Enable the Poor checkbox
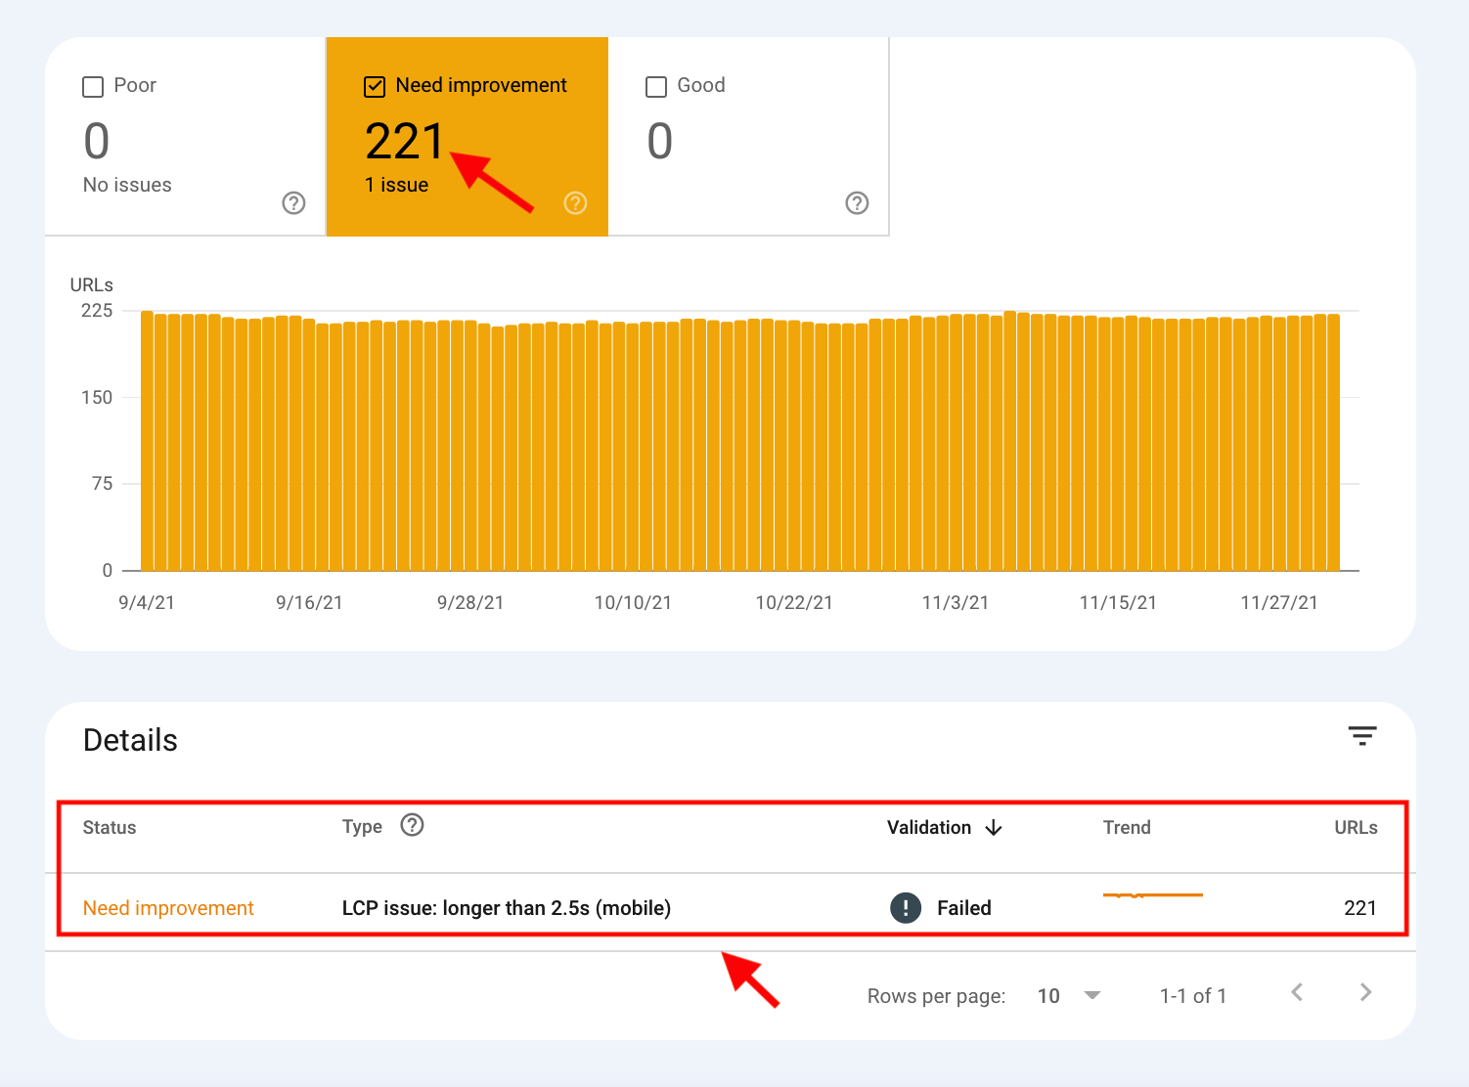 click(93, 87)
